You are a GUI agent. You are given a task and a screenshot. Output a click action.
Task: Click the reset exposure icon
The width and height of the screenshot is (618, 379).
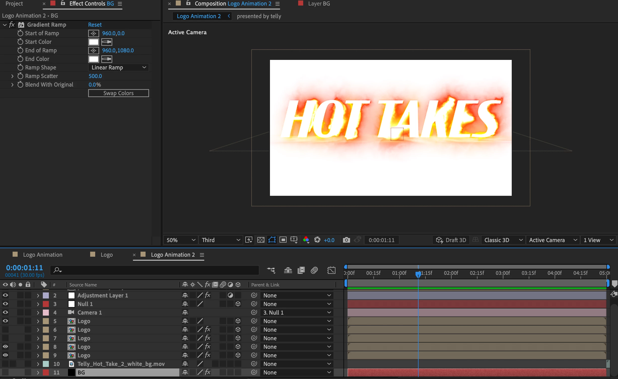coord(317,240)
